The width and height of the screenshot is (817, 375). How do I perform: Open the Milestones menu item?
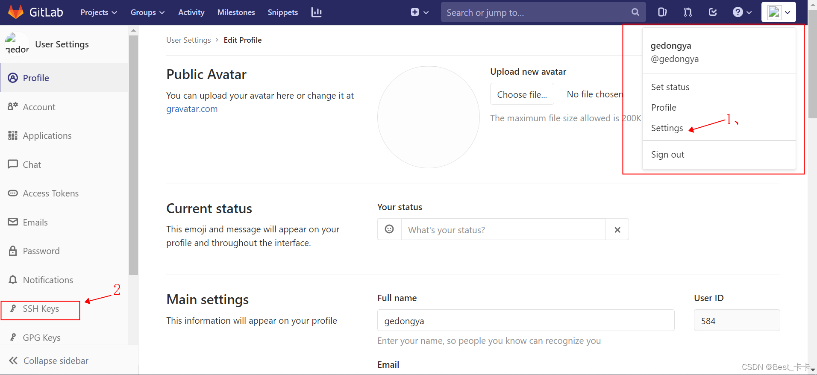point(236,12)
